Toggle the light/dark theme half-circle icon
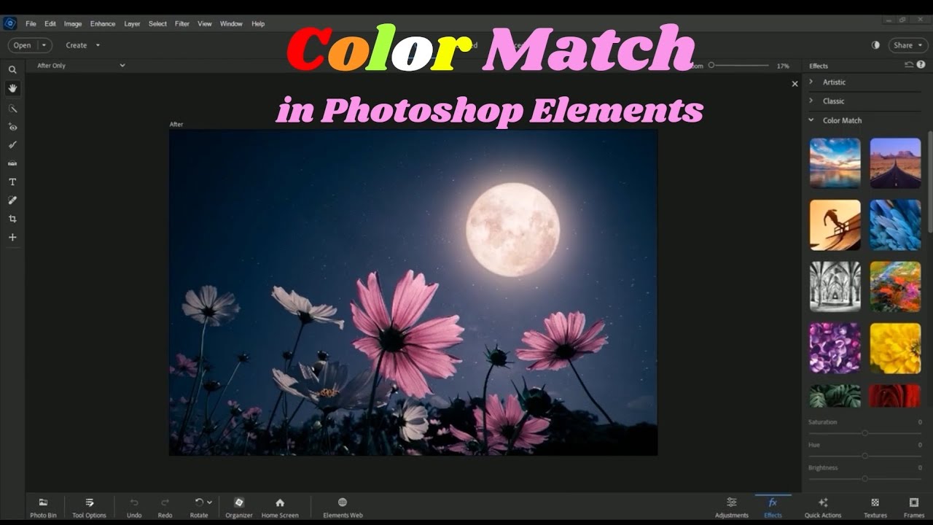This screenshot has height=525, width=933. [875, 45]
